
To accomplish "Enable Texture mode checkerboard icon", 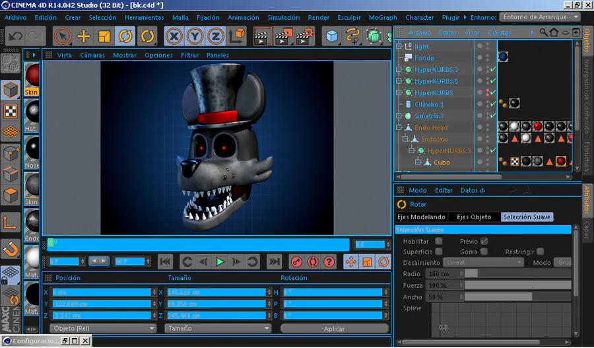I will 11,111.
